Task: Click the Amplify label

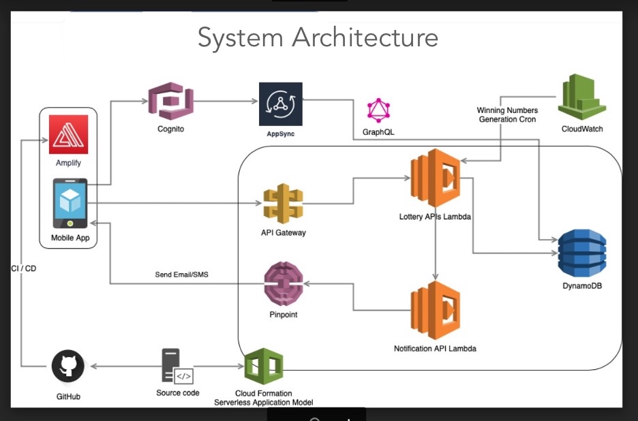Action: point(68,163)
